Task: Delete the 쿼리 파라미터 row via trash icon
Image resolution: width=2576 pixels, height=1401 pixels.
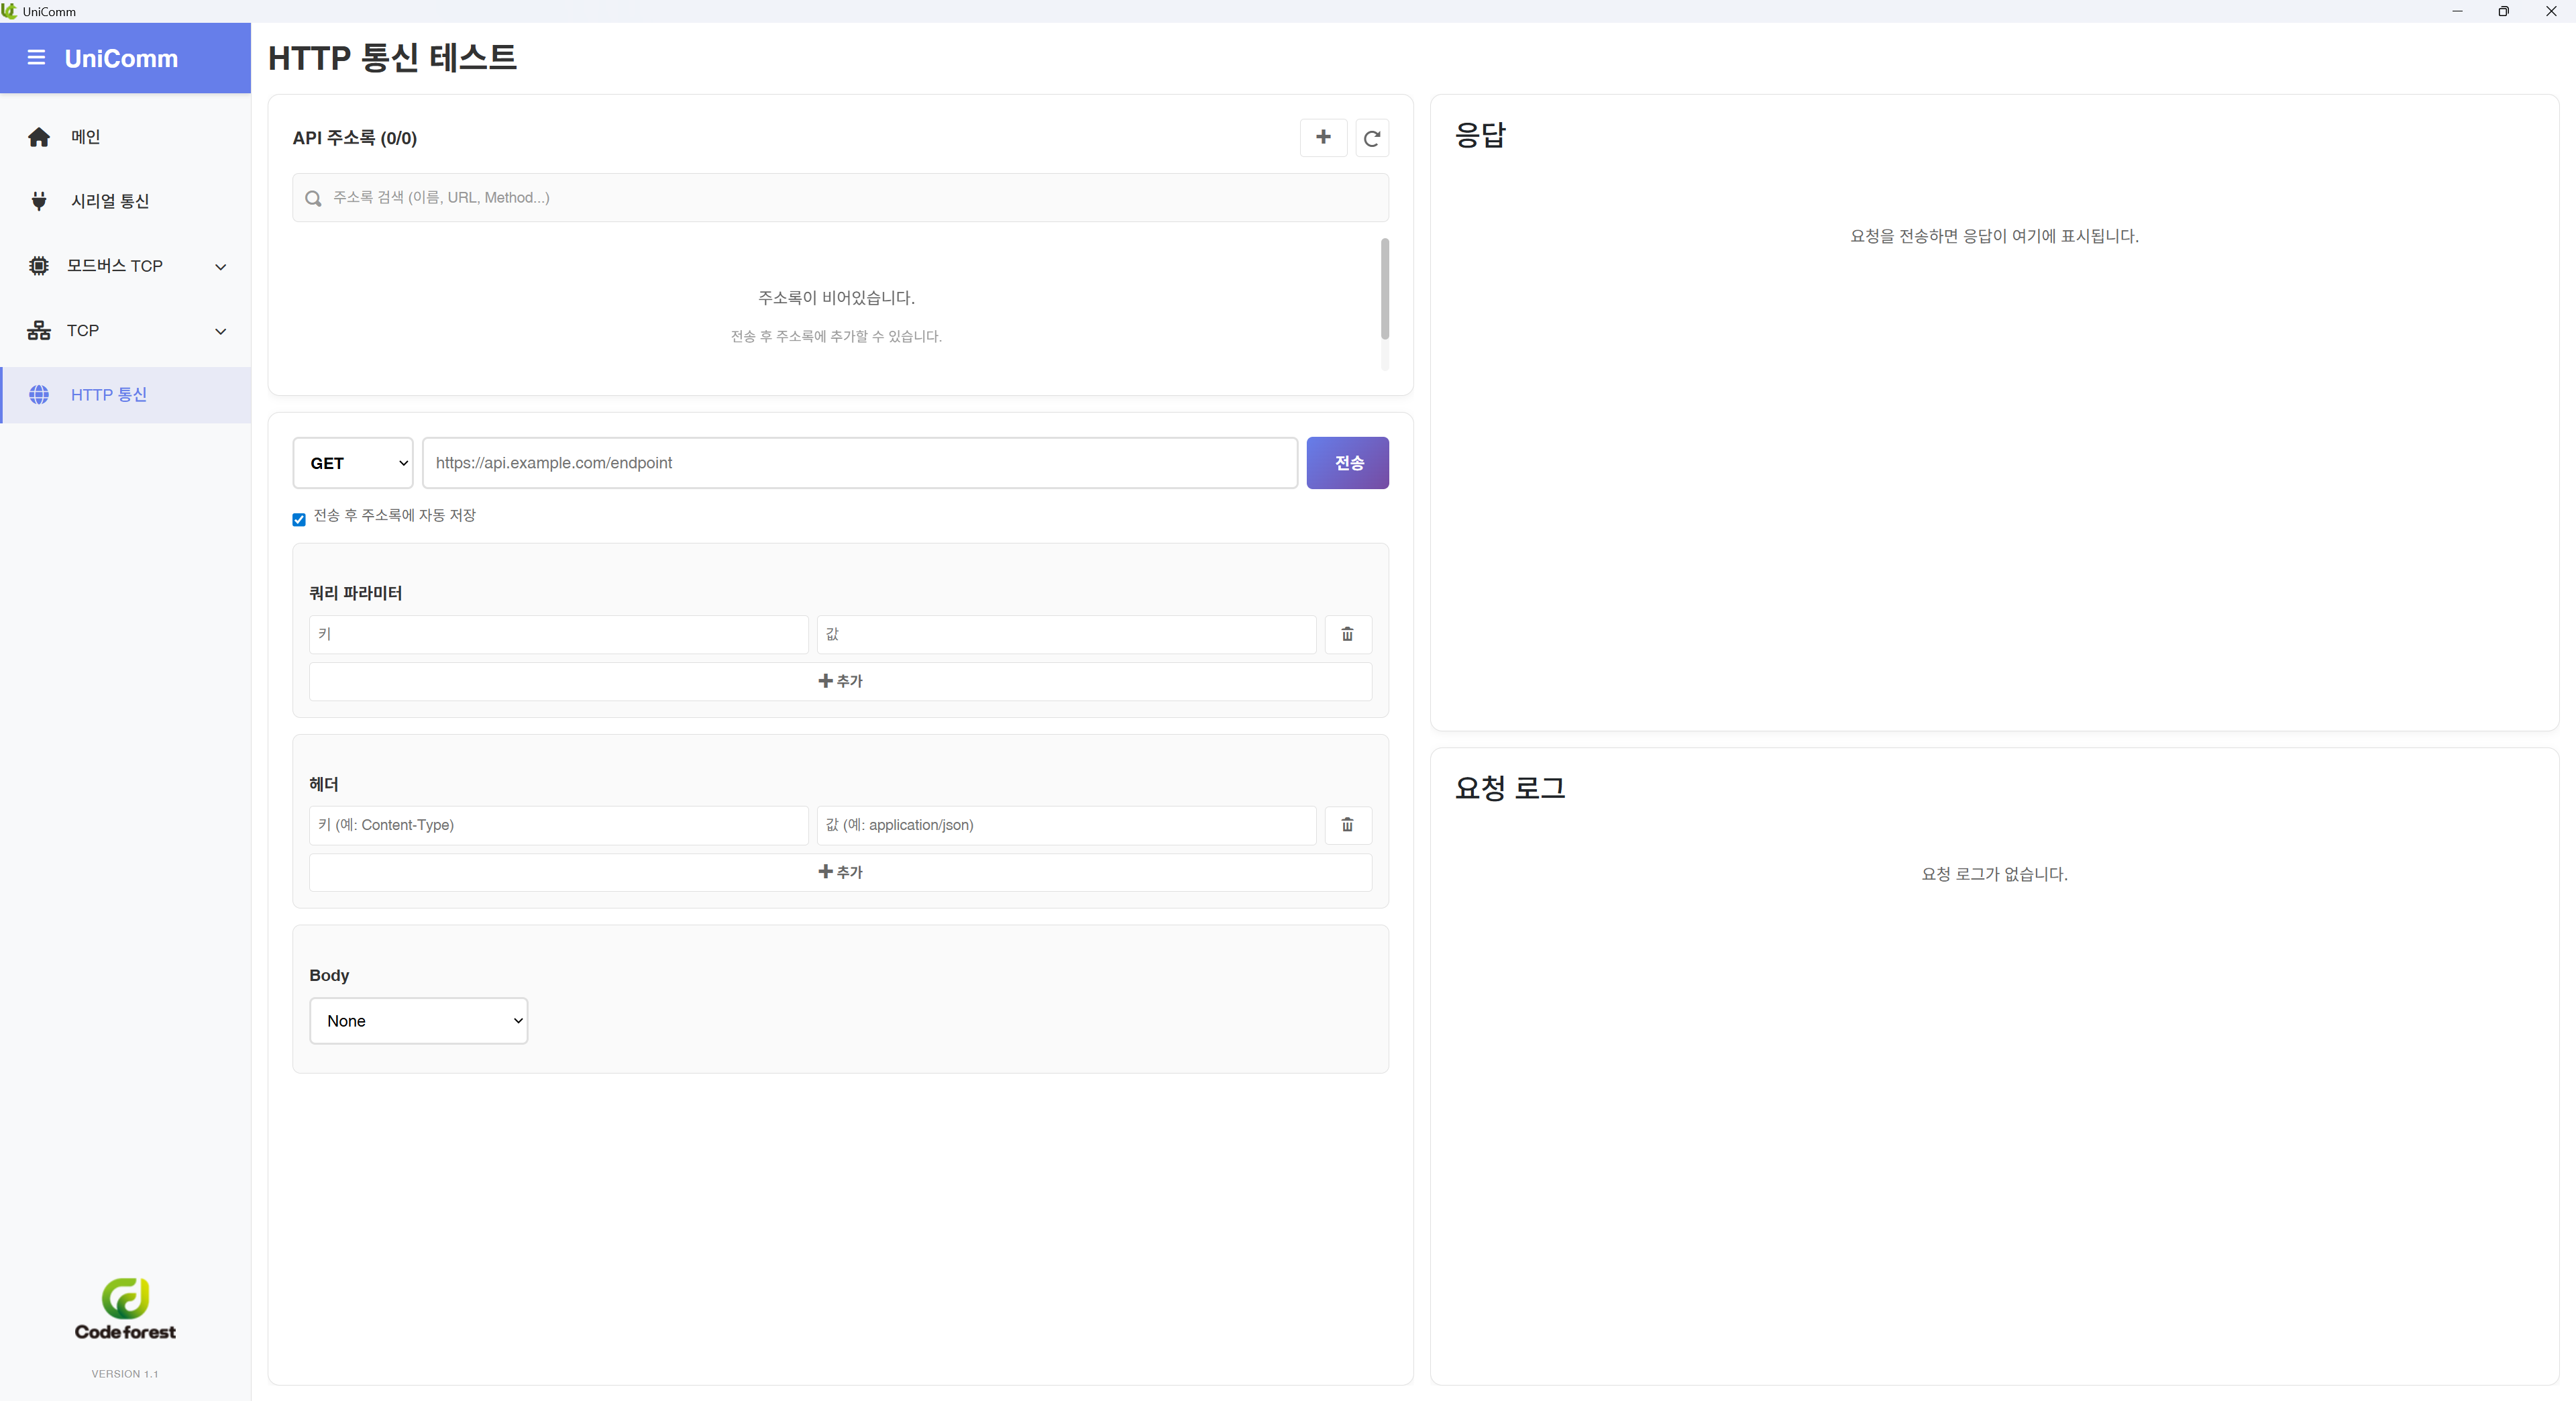Action: (1347, 634)
